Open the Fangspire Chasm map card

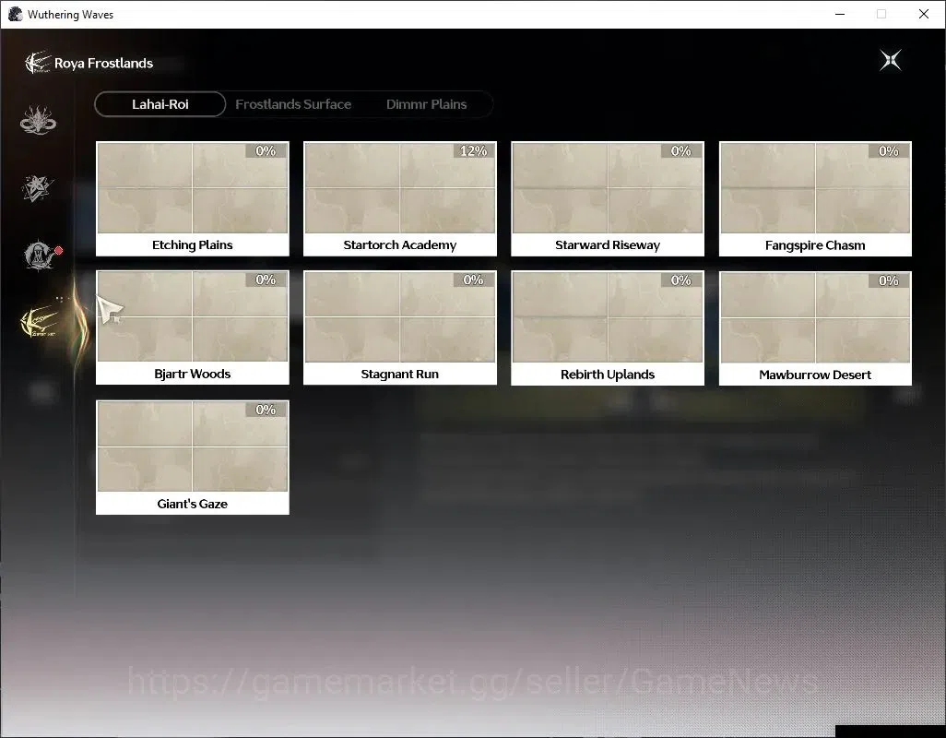tap(815, 198)
